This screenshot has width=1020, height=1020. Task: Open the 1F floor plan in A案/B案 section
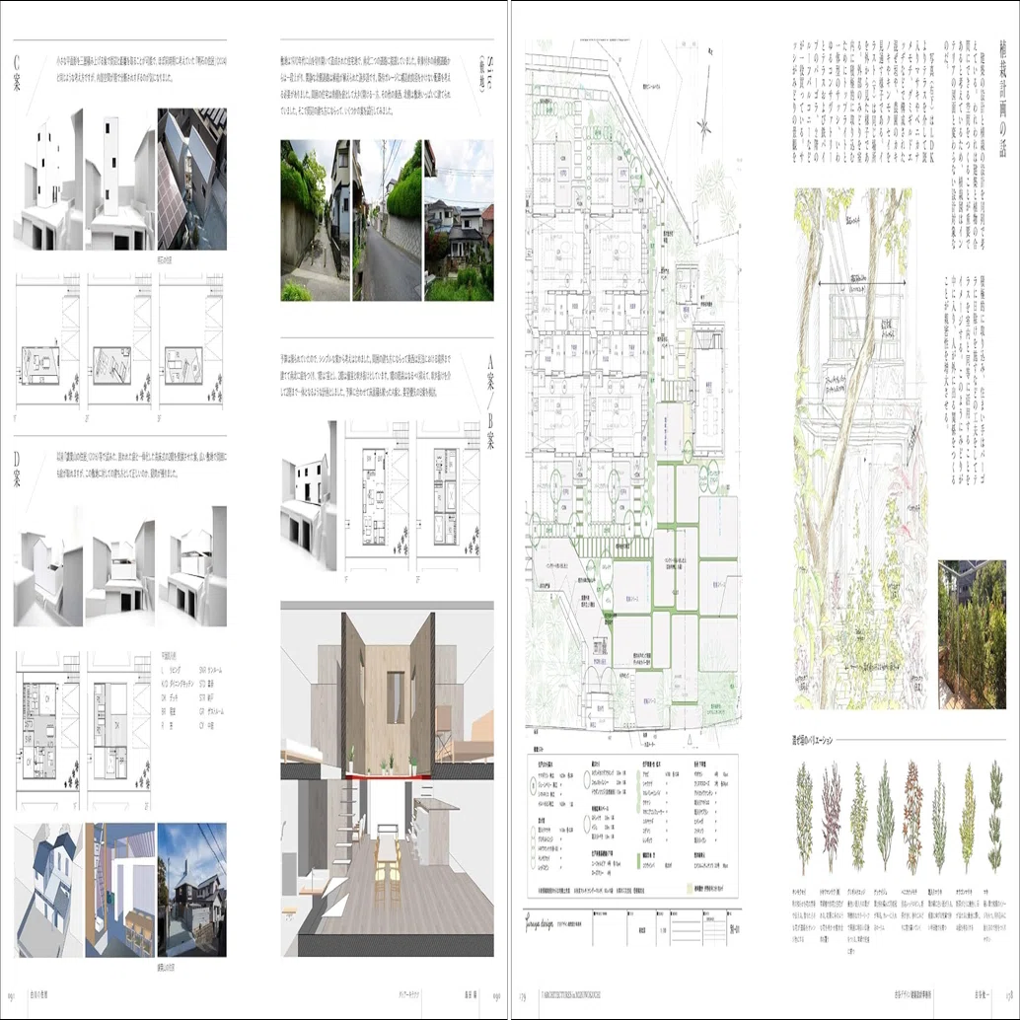[x=378, y=495]
